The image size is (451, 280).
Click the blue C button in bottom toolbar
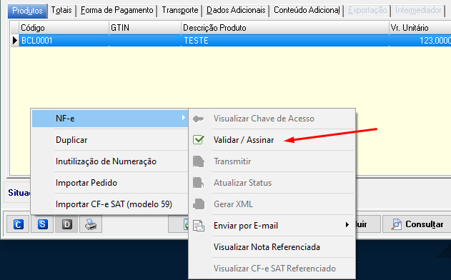pyautogui.click(x=18, y=224)
